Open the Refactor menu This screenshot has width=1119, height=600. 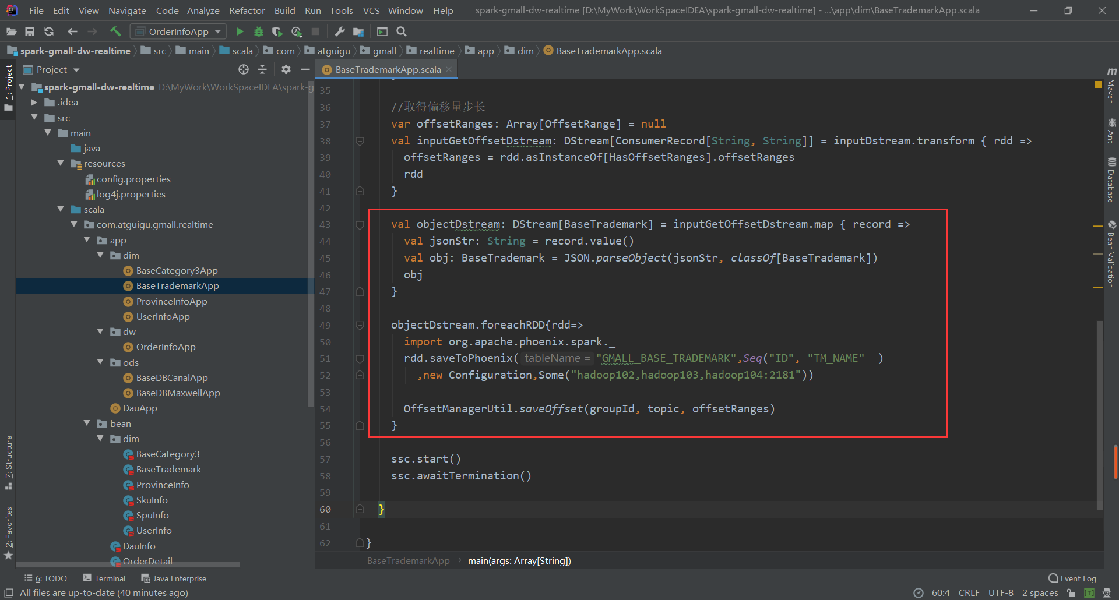click(x=247, y=10)
